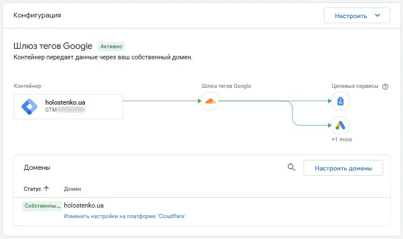Screen dimensions: 403x239
Task: Open help icon next to Целевые сервисы
Action: point(386,87)
